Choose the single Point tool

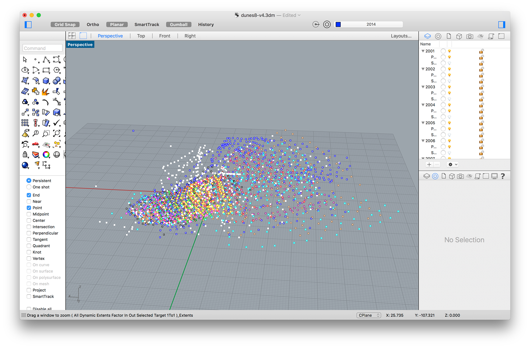36,60
